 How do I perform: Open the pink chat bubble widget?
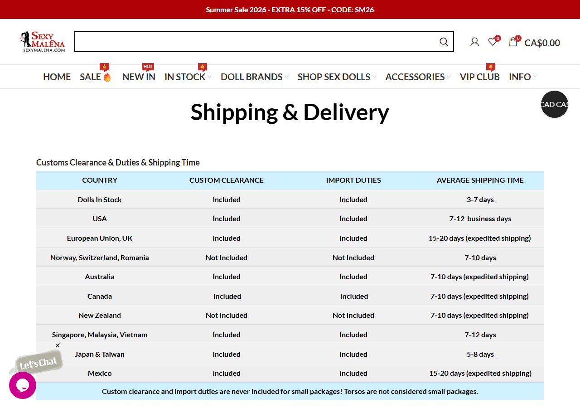coord(23,385)
